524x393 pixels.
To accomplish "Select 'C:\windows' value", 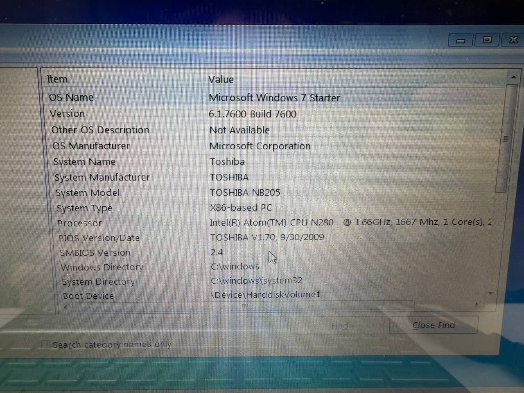I will [x=235, y=267].
